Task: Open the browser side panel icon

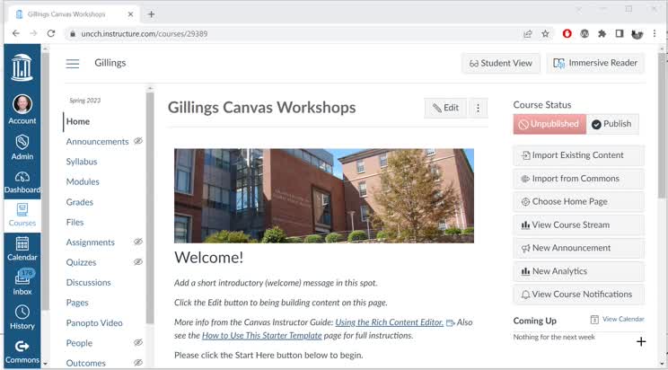Action: click(x=620, y=33)
